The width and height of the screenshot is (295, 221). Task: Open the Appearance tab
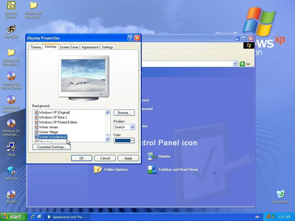(90, 47)
